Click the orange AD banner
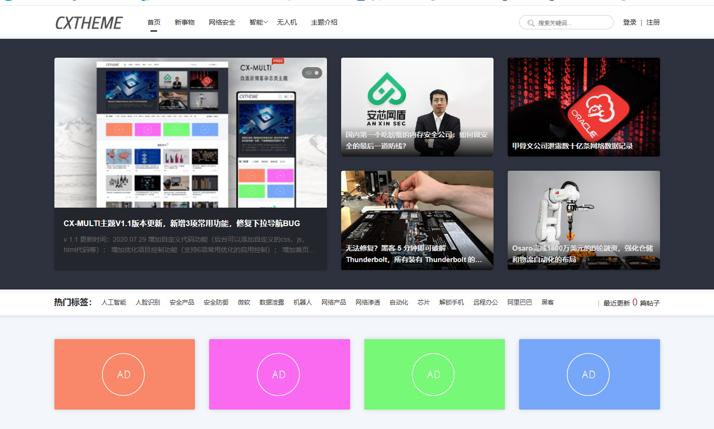Screen dimensions: 714x429 click(x=124, y=374)
